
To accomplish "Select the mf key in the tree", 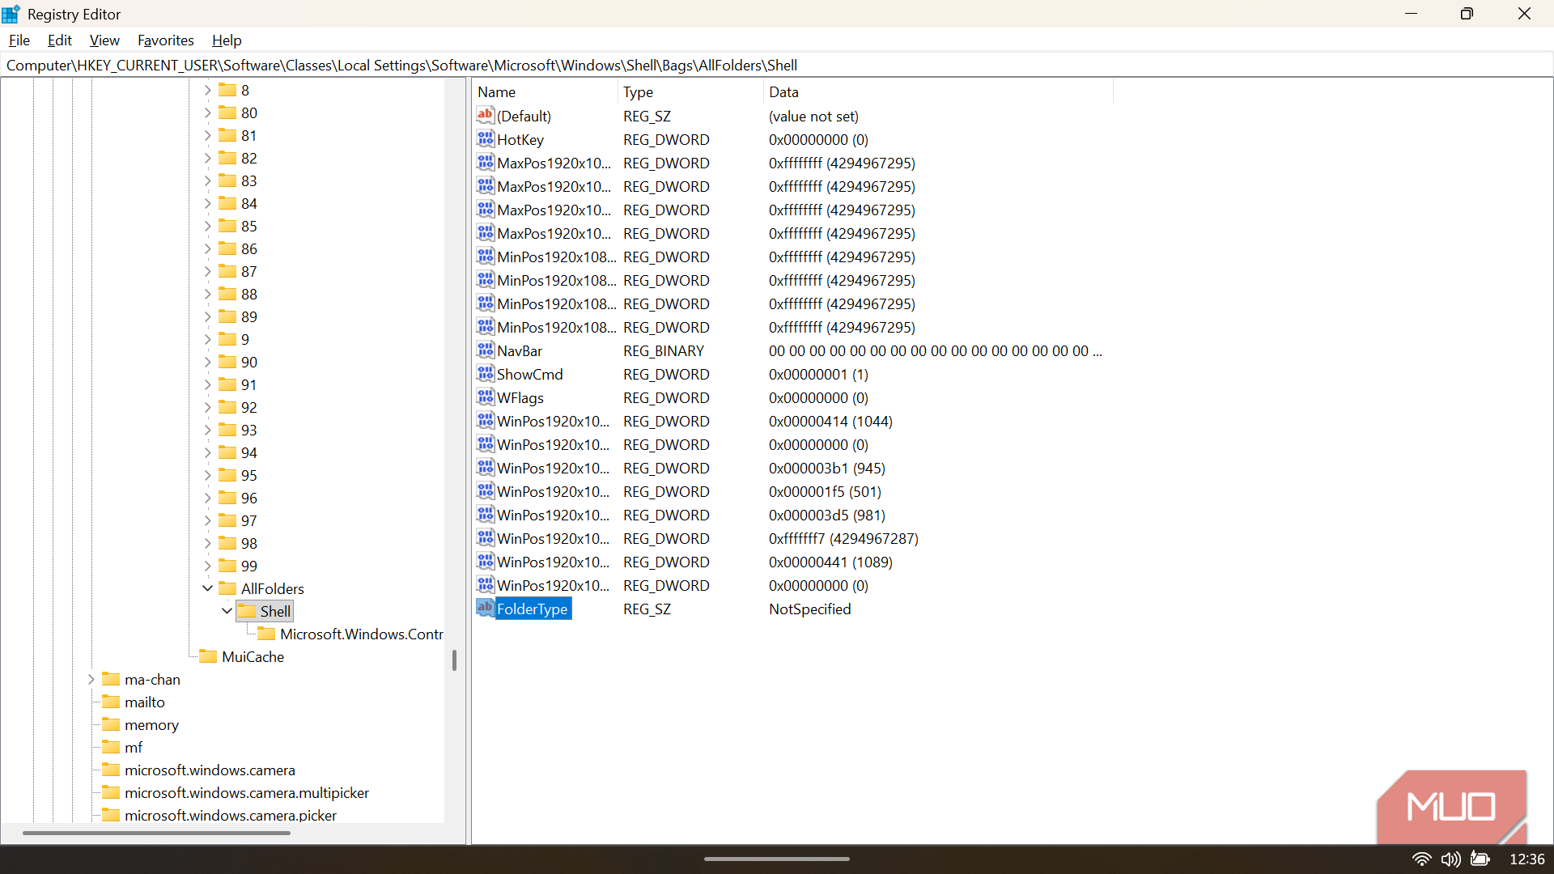I will [134, 747].
